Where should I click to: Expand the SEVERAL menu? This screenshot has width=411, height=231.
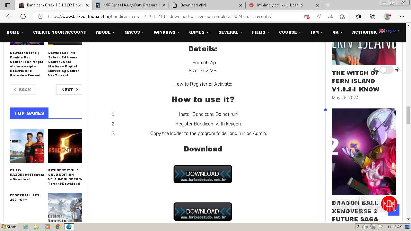[230, 32]
